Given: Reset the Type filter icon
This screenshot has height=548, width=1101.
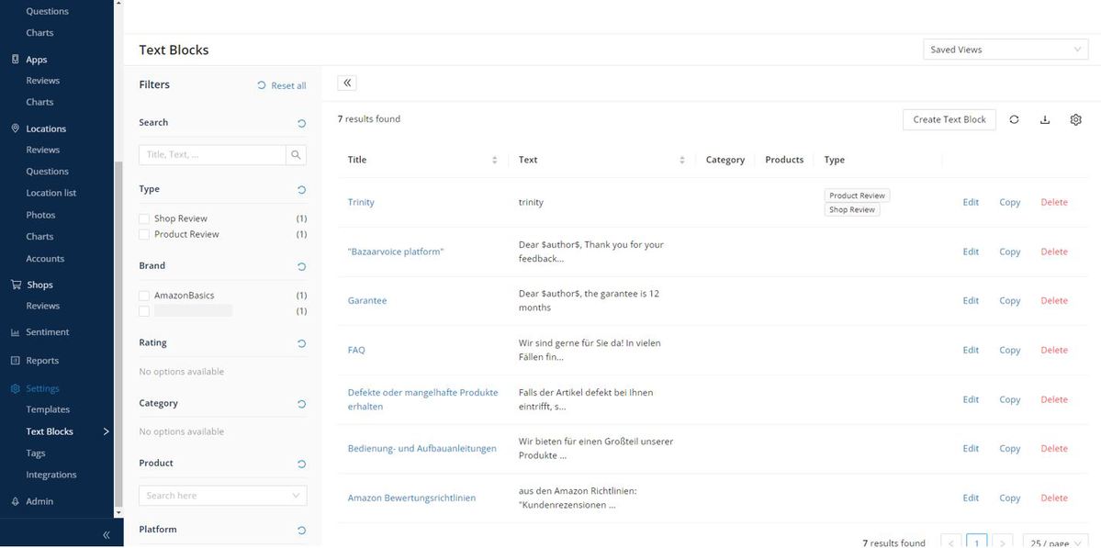Looking at the screenshot, I should click(301, 190).
